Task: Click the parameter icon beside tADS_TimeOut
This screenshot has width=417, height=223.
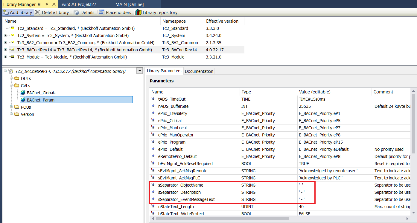Action: tap(153, 99)
